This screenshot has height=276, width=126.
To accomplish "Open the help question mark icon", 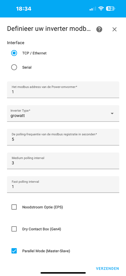I will [99, 29].
